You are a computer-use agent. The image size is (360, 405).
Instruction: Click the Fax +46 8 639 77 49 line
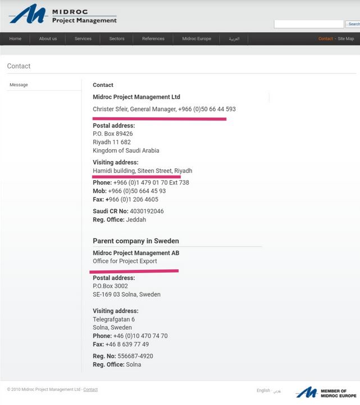pyautogui.click(x=121, y=344)
